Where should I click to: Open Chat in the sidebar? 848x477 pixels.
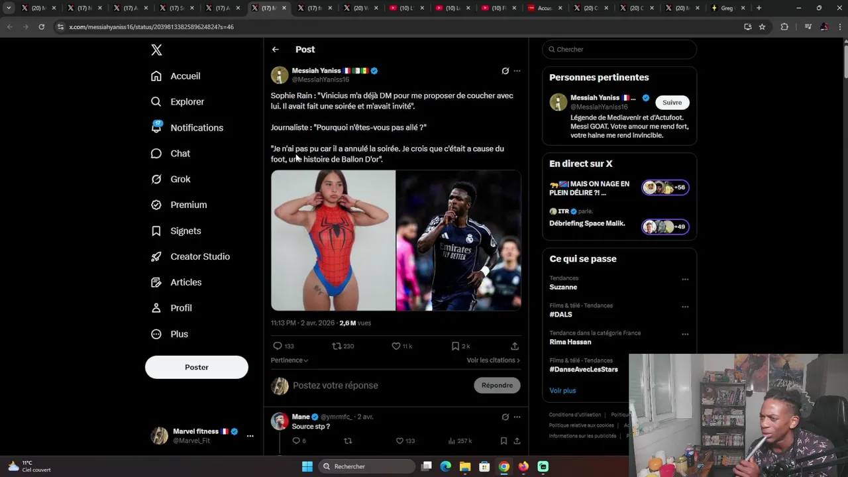pyautogui.click(x=170, y=154)
